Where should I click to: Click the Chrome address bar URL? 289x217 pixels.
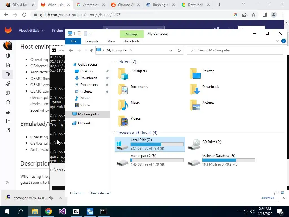80,15
